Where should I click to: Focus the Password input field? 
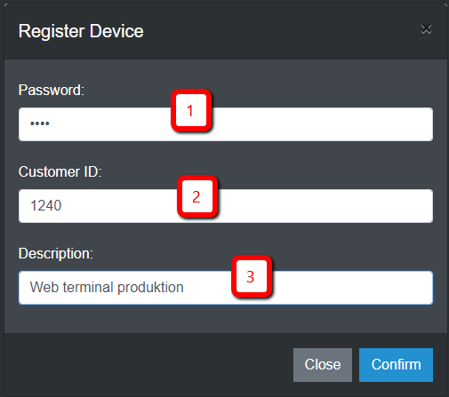point(226,124)
